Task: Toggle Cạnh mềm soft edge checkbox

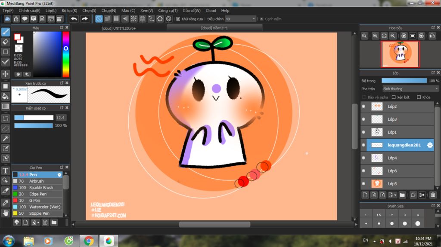Action: pyautogui.click(x=261, y=19)
